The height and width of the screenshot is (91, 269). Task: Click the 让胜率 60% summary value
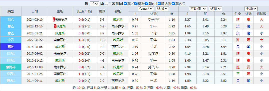(159, 88)
